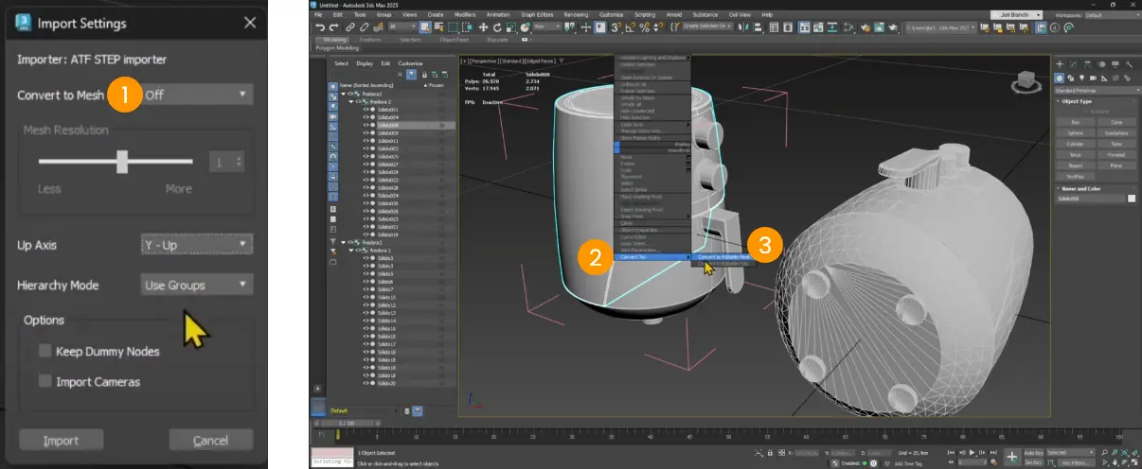This screenshot has height=469, width=1142.
Task: Open the Render Setup icon
Action: [x=865, y=26]
